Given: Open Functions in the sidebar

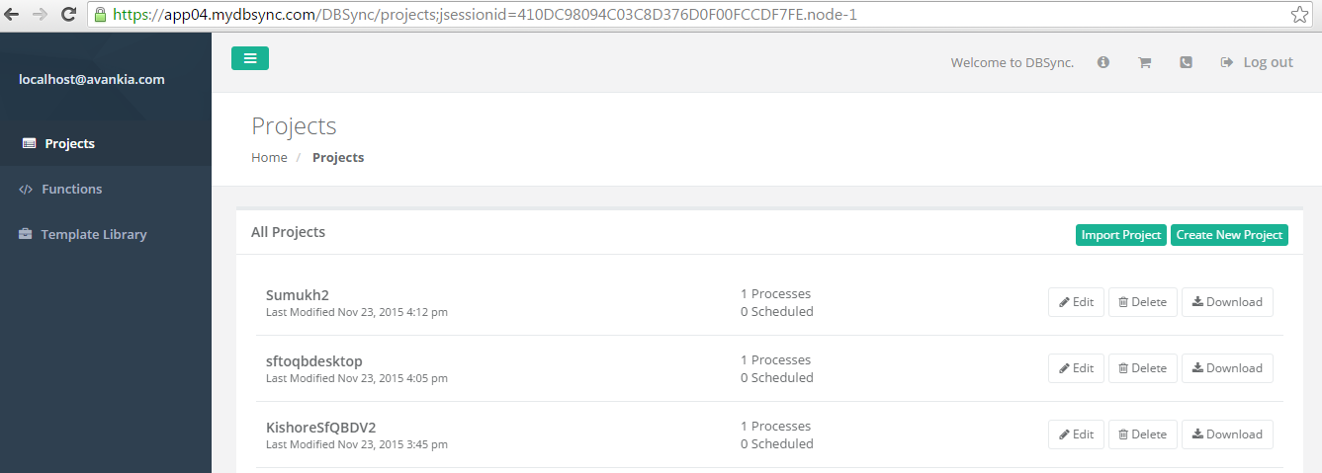Looking at the screenshot, I should (x=71, y=189).
